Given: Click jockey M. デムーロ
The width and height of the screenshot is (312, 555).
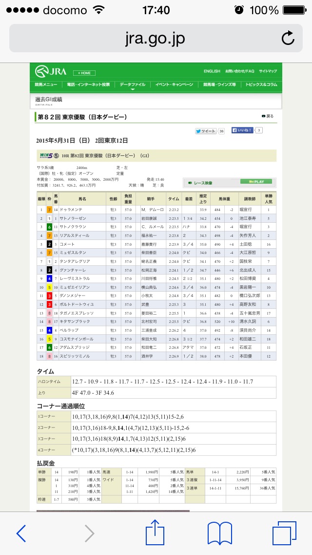Looking at the screenshot, I should coord(152,210).
